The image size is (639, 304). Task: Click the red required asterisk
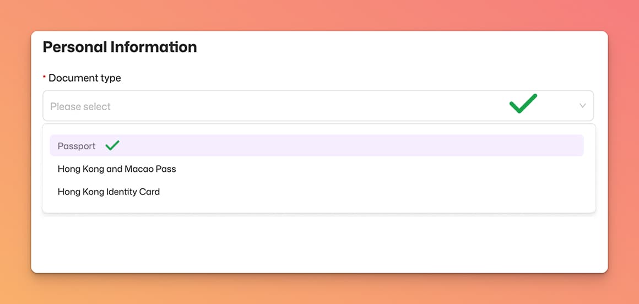coord(45,77)
